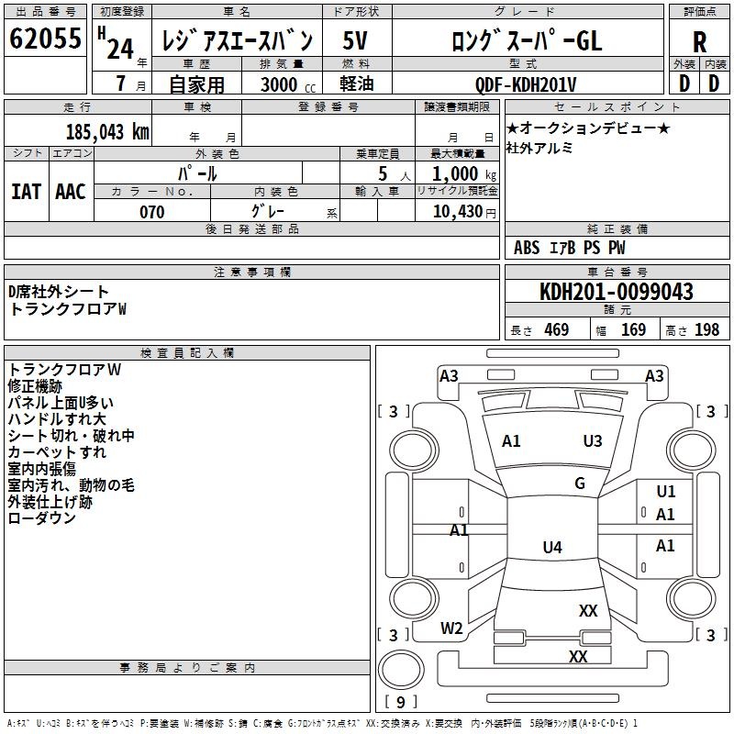Click the U4 roof damage marker
The width and height of the screenshot is (734, 734).
click(551, 548)
